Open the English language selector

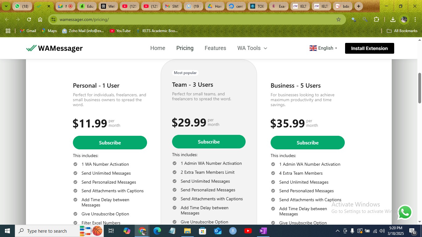[x=323, y=48]
